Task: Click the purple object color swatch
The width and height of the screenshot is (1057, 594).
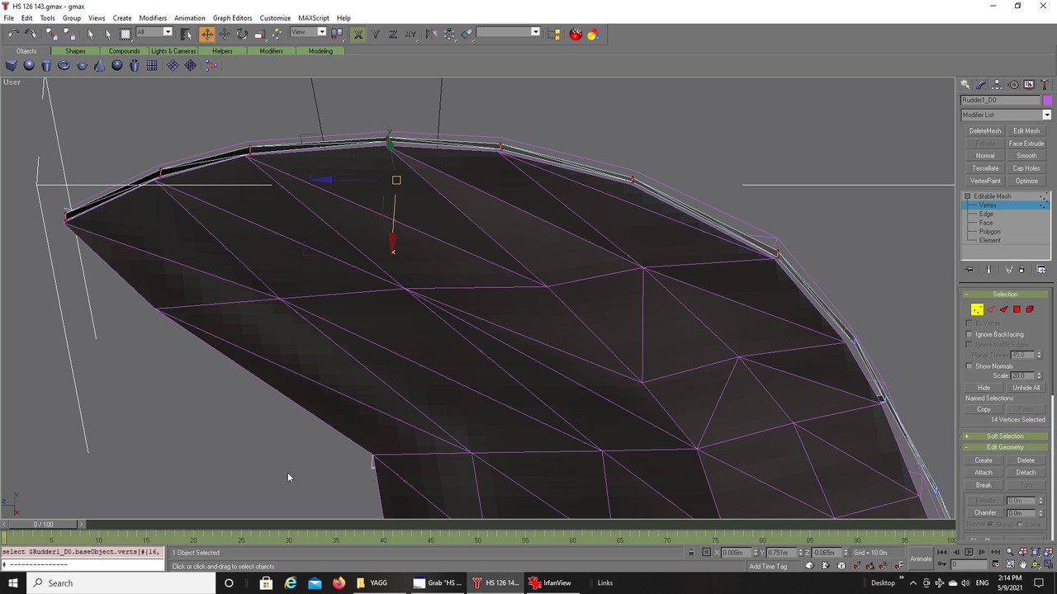Action: click(x=1047, y=100)
